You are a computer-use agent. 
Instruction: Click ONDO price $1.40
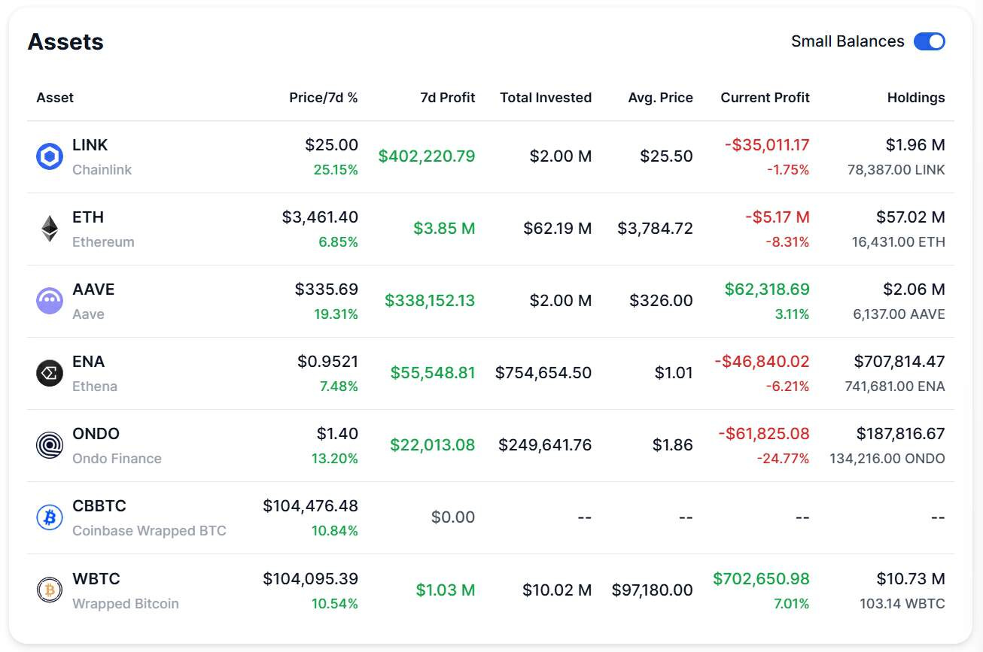(x=337, y=434)
